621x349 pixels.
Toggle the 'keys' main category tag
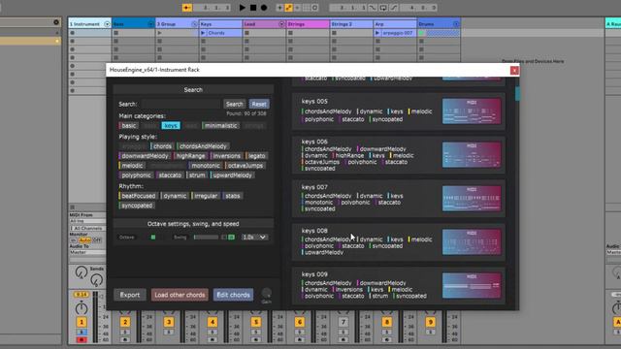click(x=171, y=126)
